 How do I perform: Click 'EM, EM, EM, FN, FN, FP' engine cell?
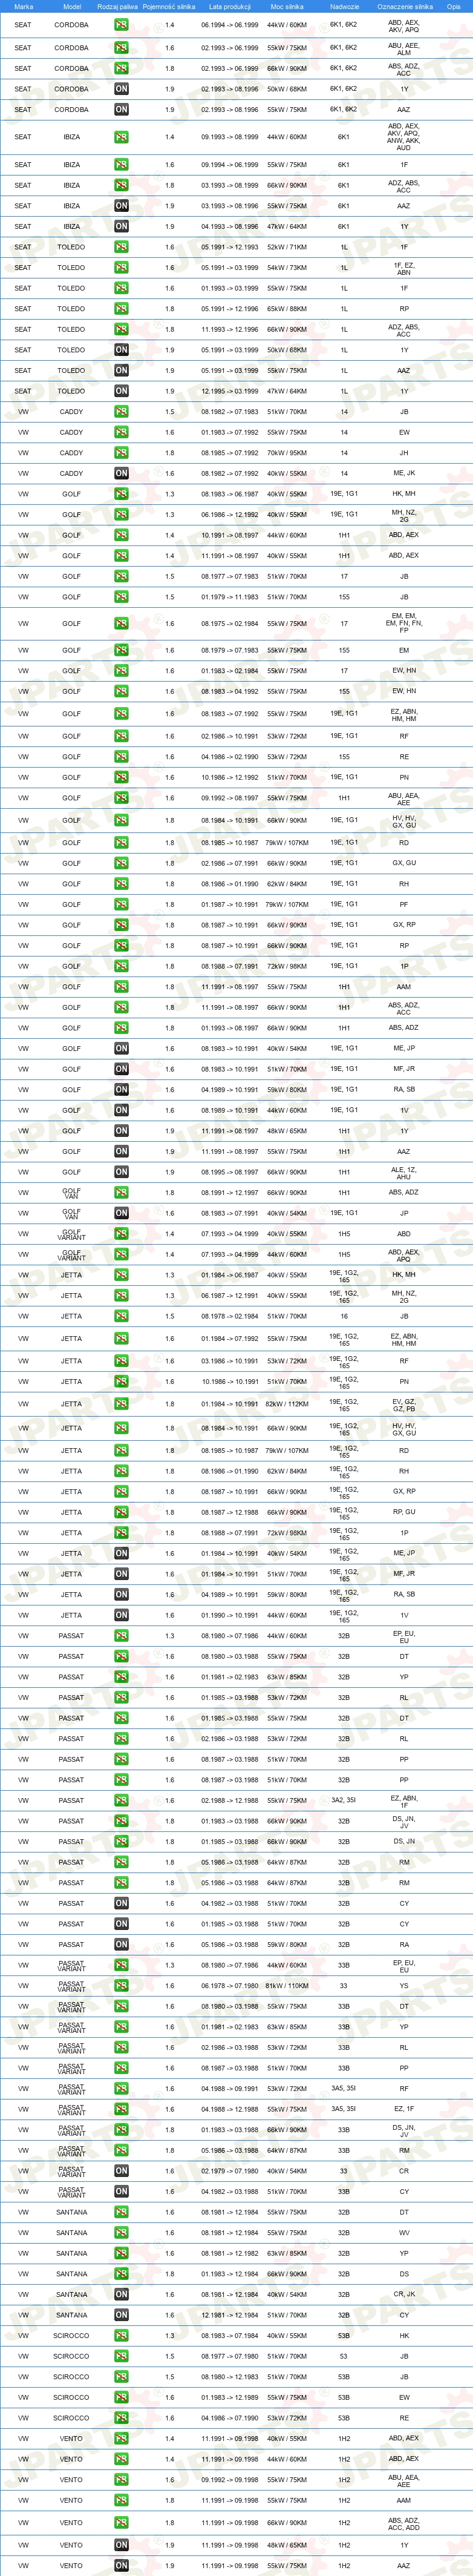point(404,623)
